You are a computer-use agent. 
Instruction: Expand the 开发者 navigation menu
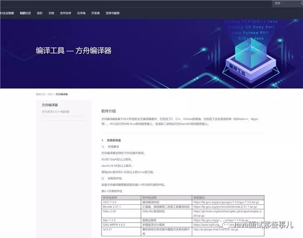pyautogui.click(x=95, y=13)
